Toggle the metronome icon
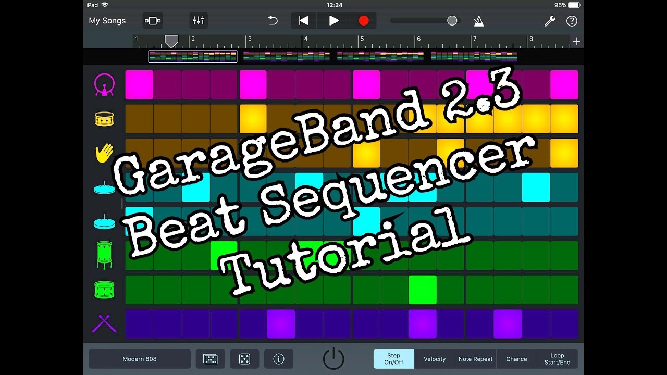 point(478,21)
